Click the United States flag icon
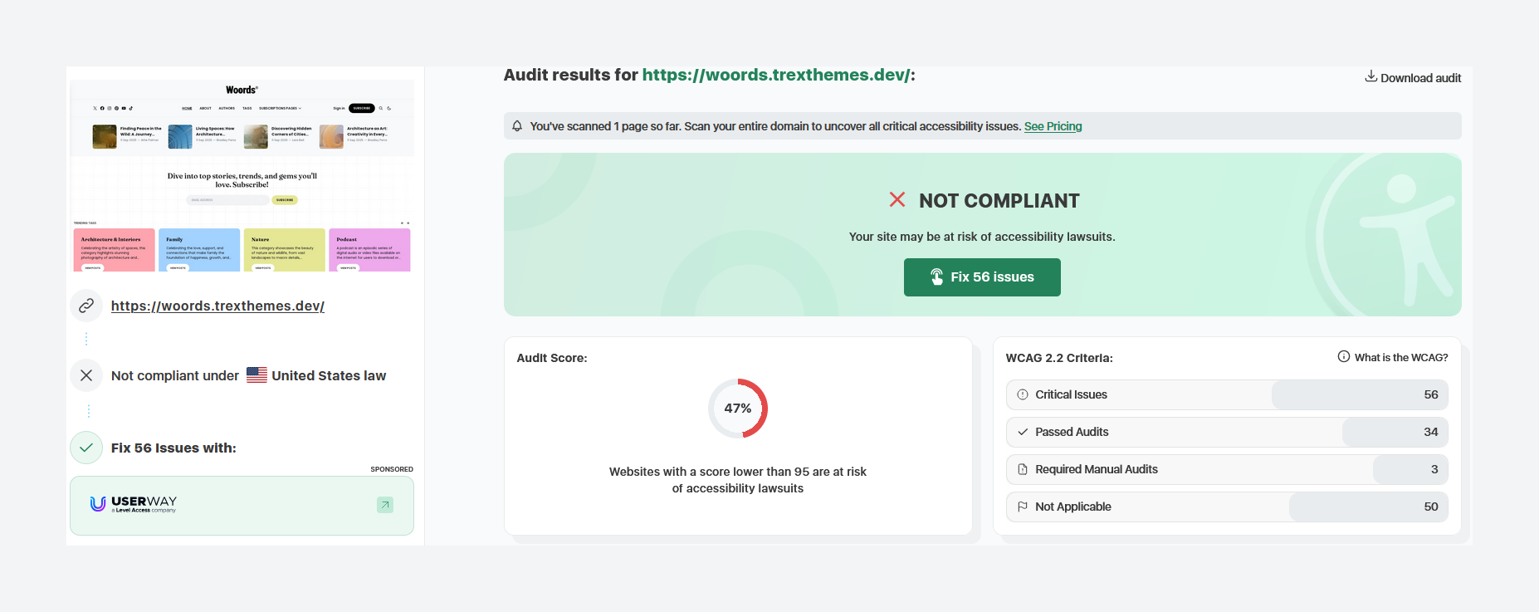Viewport: 1539px width, 612px height. [x=256, y=375]
